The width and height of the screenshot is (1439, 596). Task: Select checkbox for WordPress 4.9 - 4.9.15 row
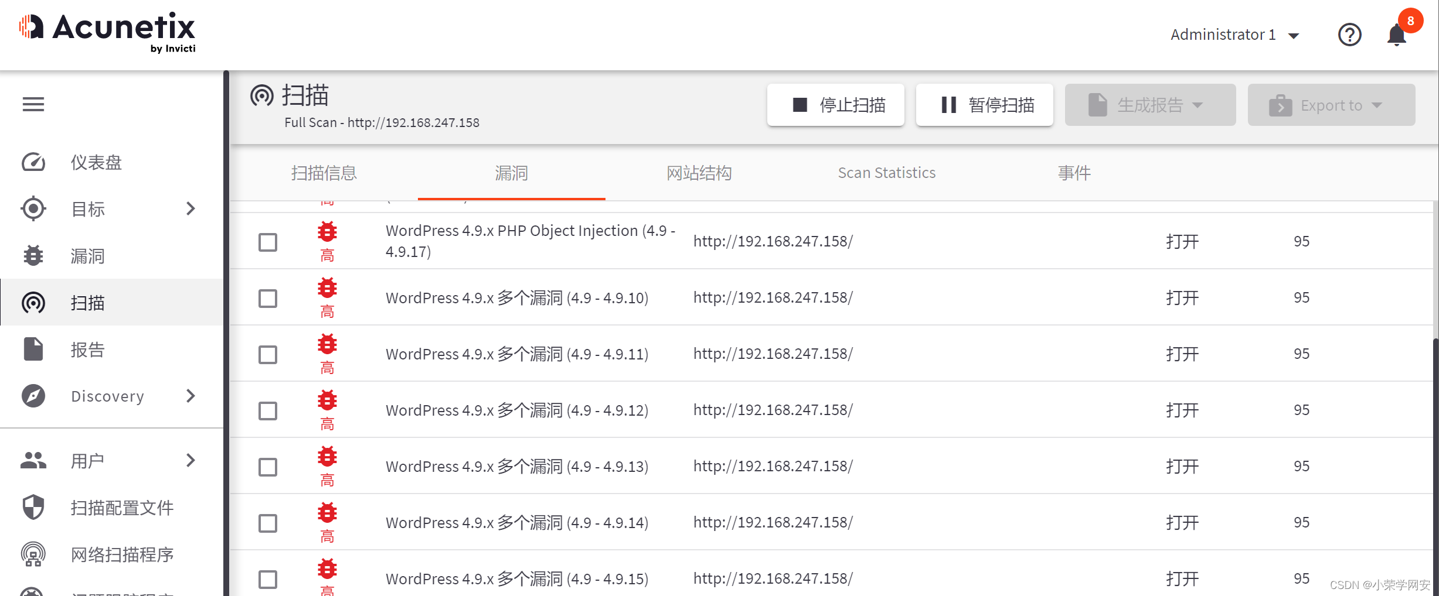(268, 579)
